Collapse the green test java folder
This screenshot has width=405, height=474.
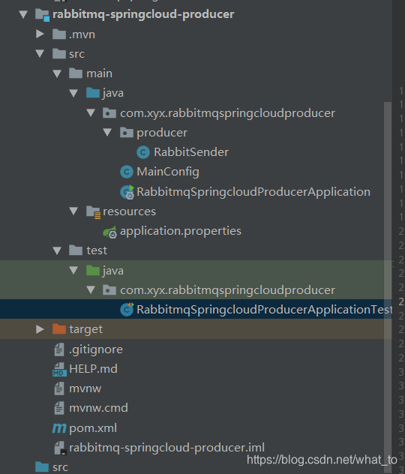[73, 270]
